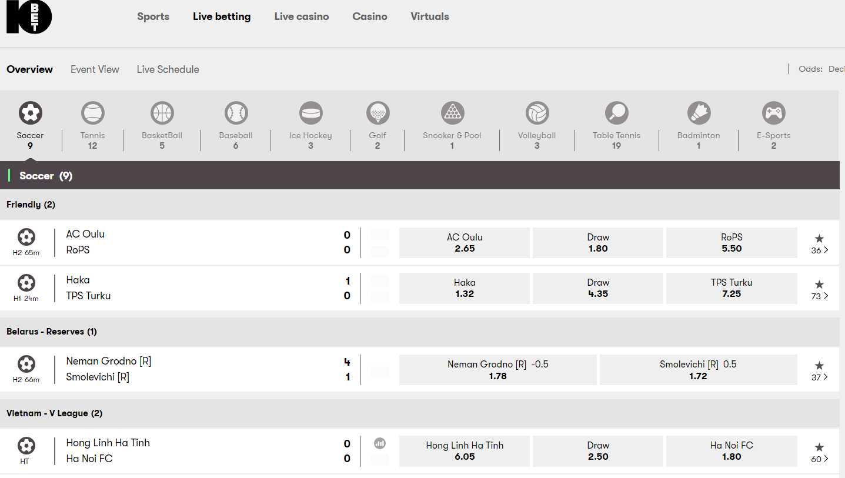845x478 pixels.
Task: Collapse the Vietnam - V League (2) section
Action: point(420,413)
